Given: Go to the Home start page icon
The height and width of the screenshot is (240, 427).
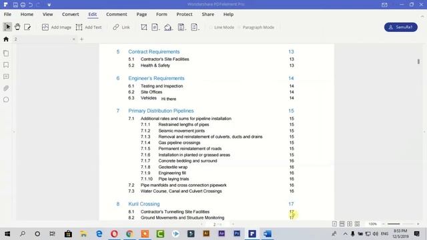Looking at the screenshot, I should (6, 39).
